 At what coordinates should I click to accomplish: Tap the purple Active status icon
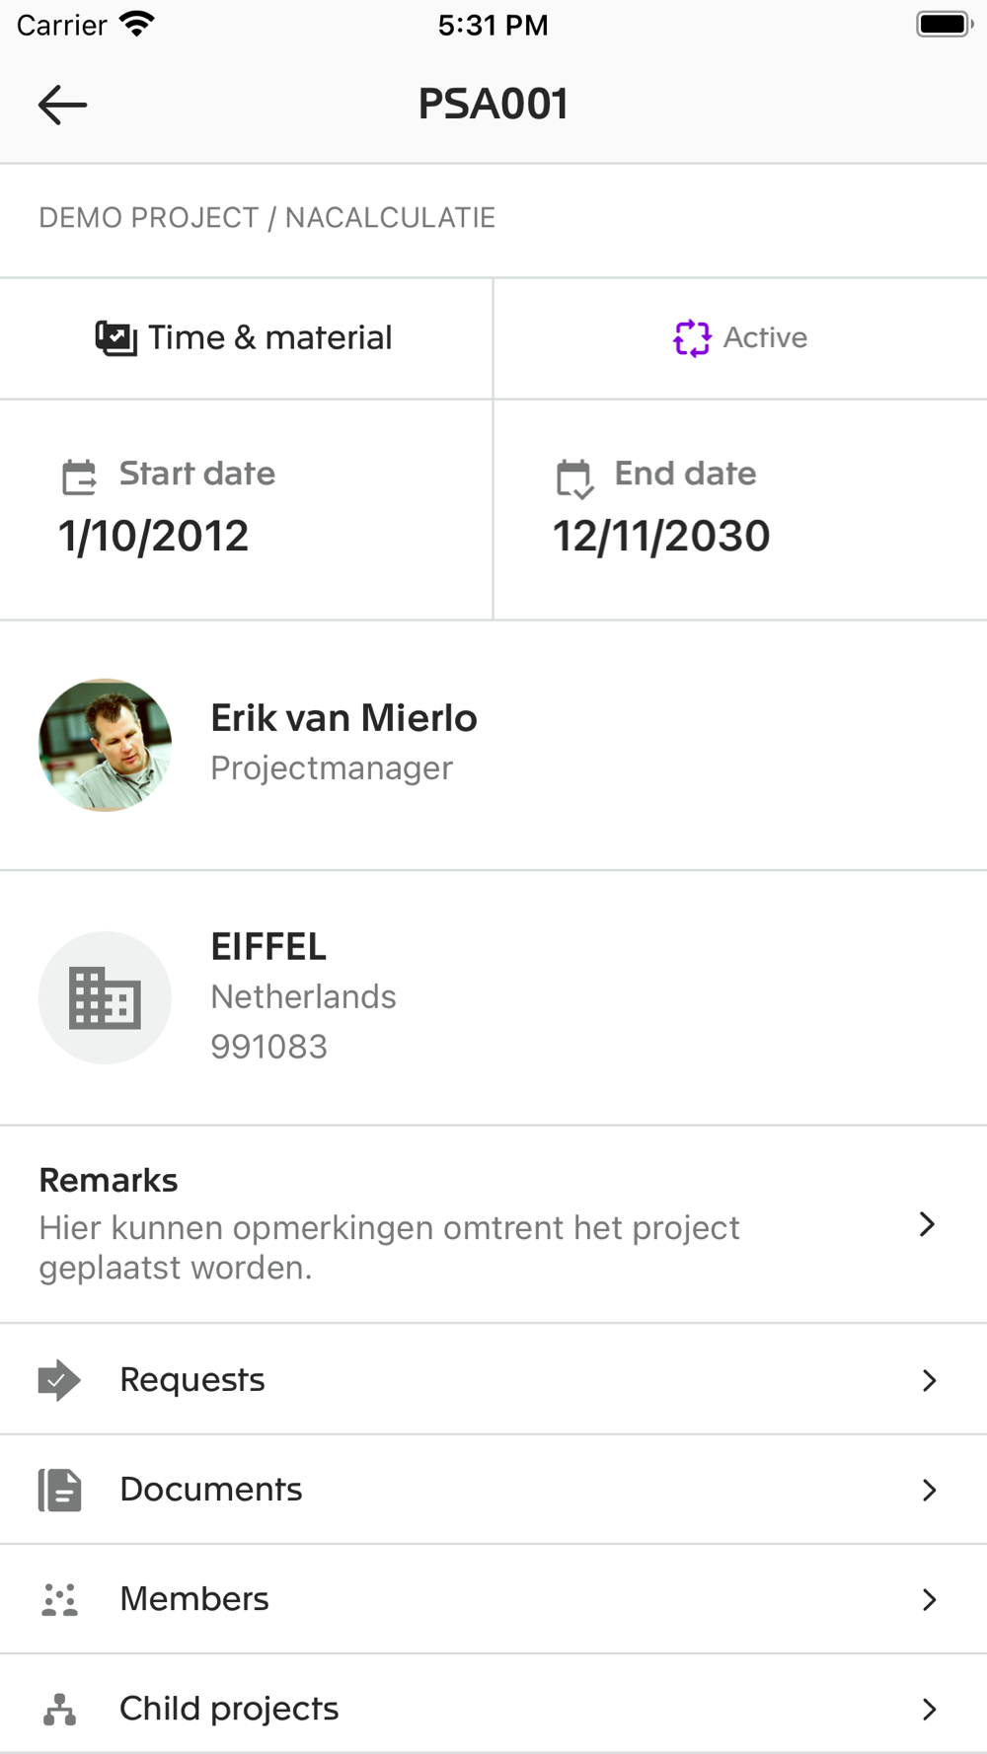pyautogui.click(x=691, y=338)
